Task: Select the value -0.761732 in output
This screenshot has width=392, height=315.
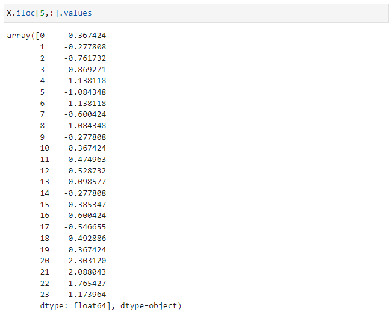Action: pyautogui.click(x=85, y=58)
